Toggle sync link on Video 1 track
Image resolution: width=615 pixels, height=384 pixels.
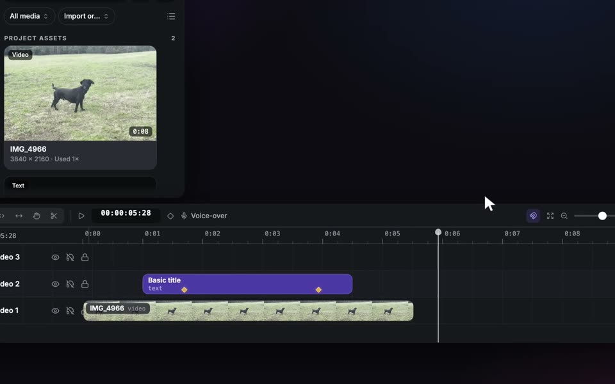[70, 311]
